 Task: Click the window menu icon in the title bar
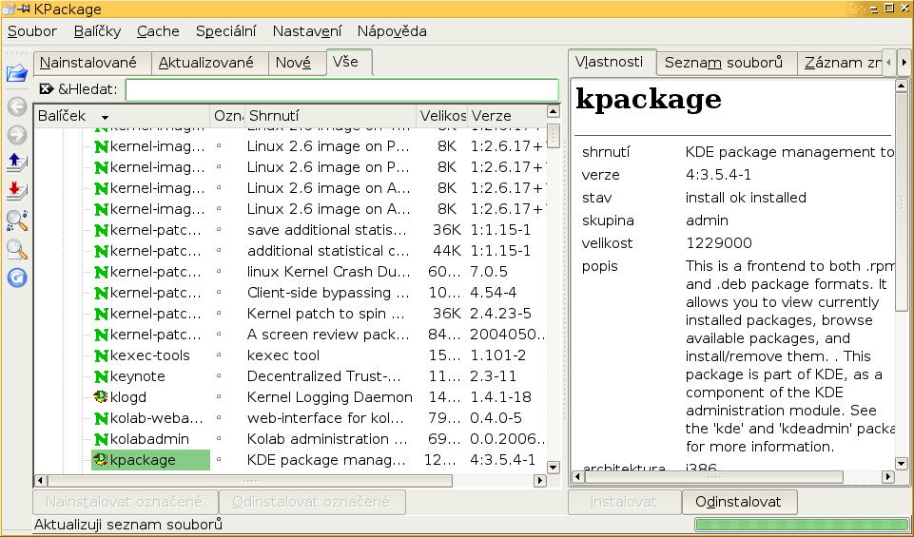click(8, 9)
